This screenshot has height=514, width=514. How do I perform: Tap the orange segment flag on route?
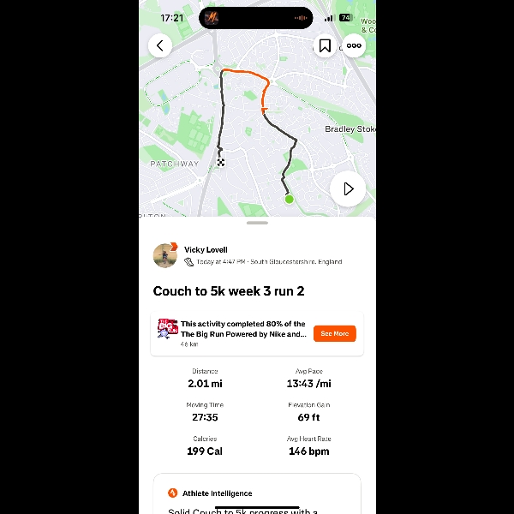coord(264,110)
